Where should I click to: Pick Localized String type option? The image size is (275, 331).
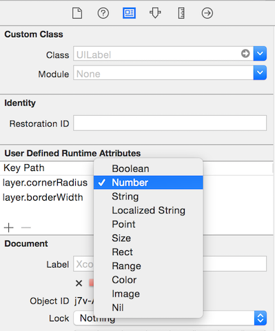(148, 210)
